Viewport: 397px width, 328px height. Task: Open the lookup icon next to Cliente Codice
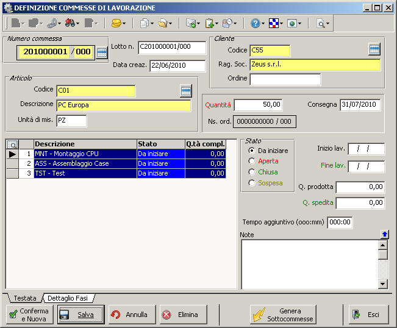[374, 49]
